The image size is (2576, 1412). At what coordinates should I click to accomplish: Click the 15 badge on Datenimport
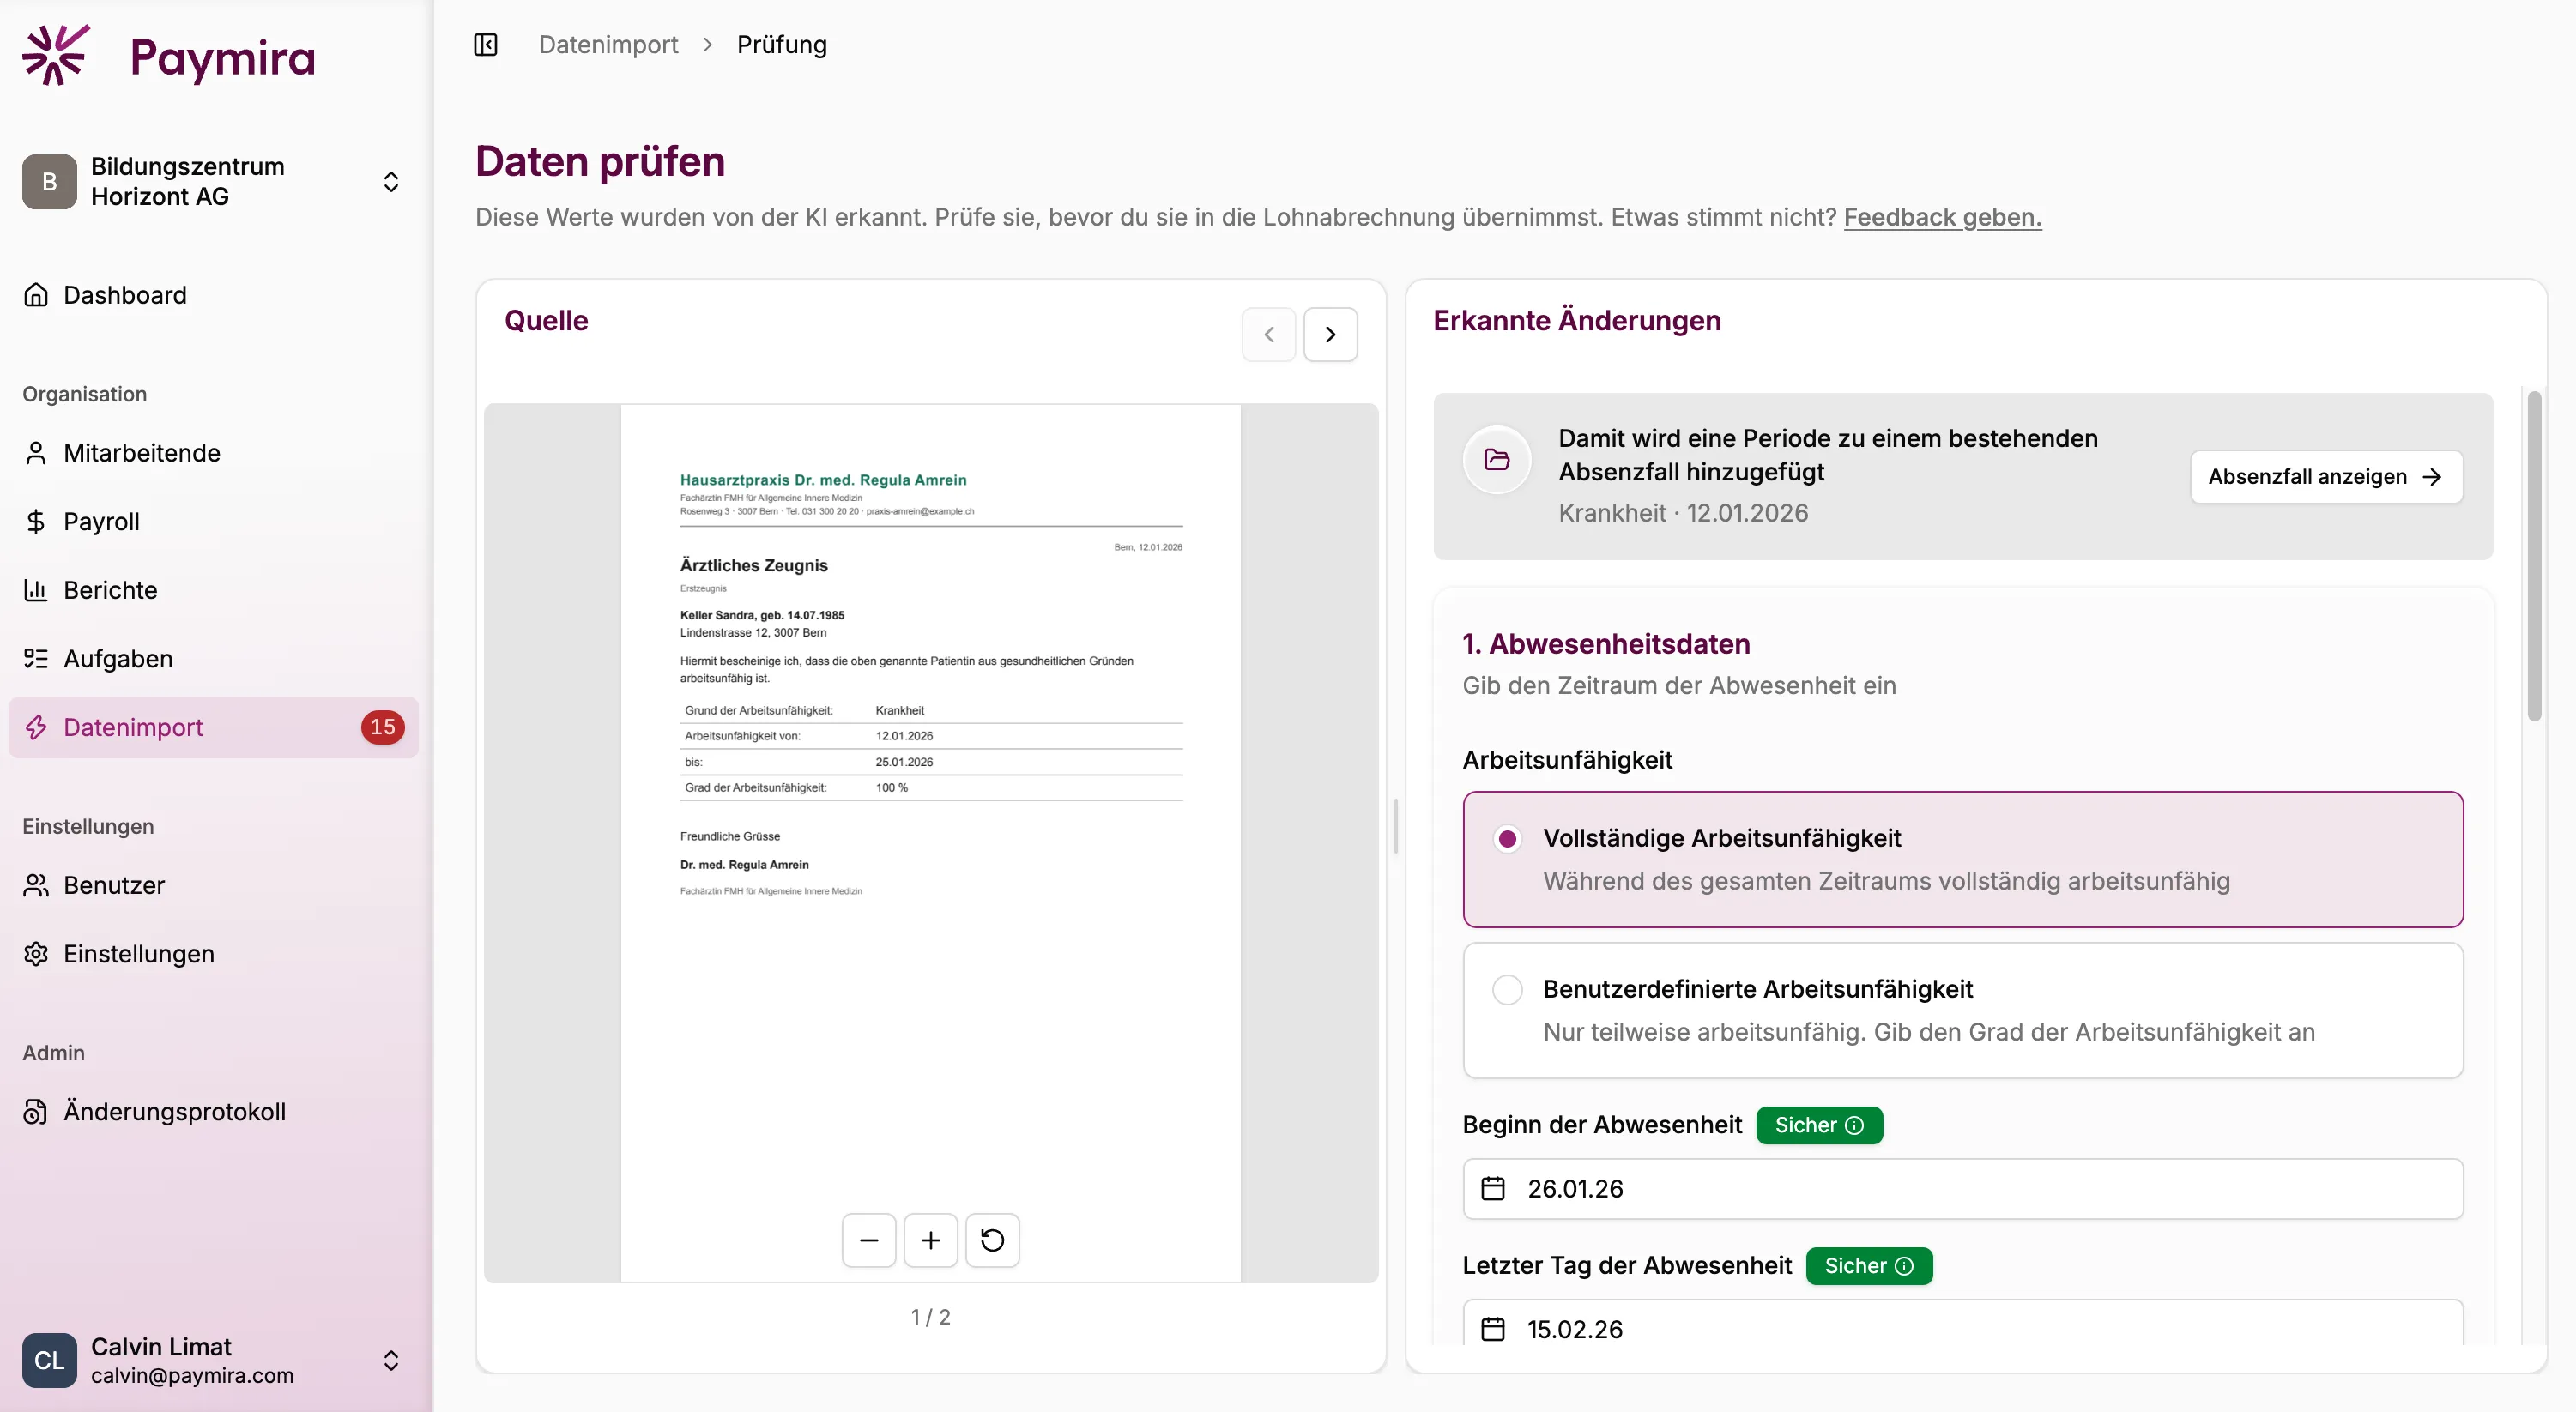click(383, 727)
